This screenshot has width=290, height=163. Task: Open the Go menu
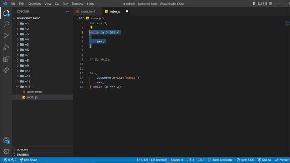point(57,4)
